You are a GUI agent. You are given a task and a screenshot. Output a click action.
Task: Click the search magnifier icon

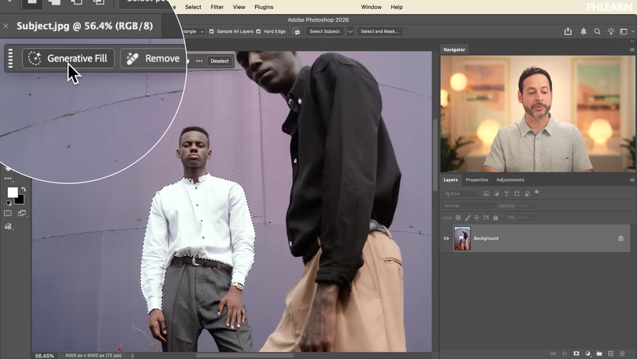pos(597,31)
